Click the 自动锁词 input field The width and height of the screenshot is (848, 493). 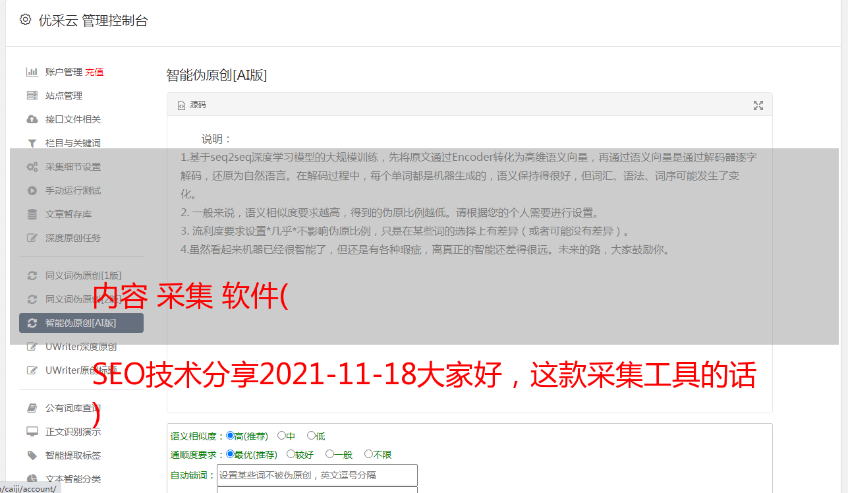pos(317,475)
